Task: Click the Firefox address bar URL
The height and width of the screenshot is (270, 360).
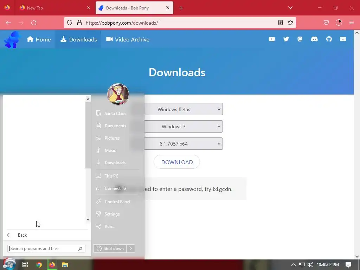Action: 122,23
